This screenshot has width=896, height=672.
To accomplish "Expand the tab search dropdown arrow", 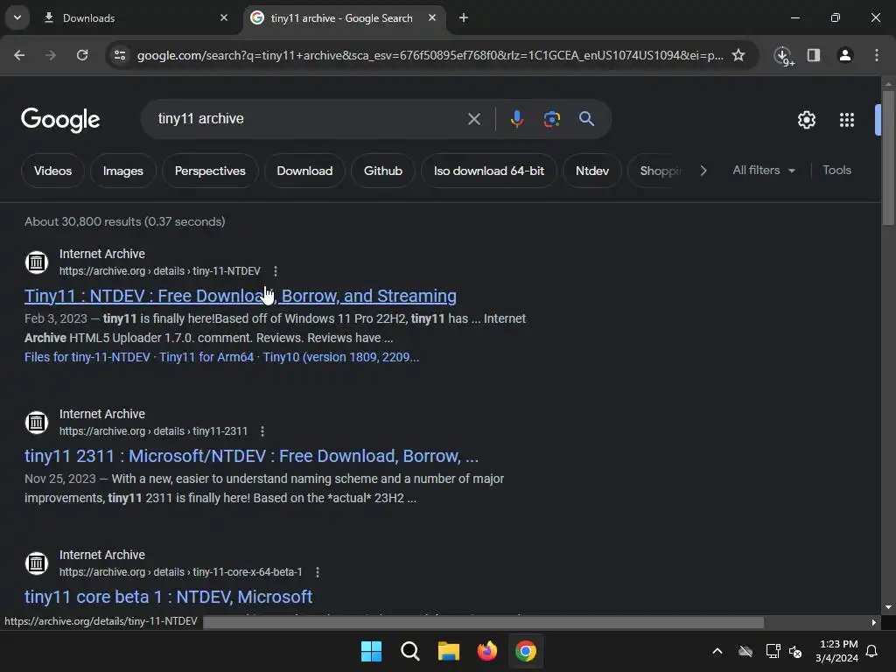I will [x=17, y=17].
